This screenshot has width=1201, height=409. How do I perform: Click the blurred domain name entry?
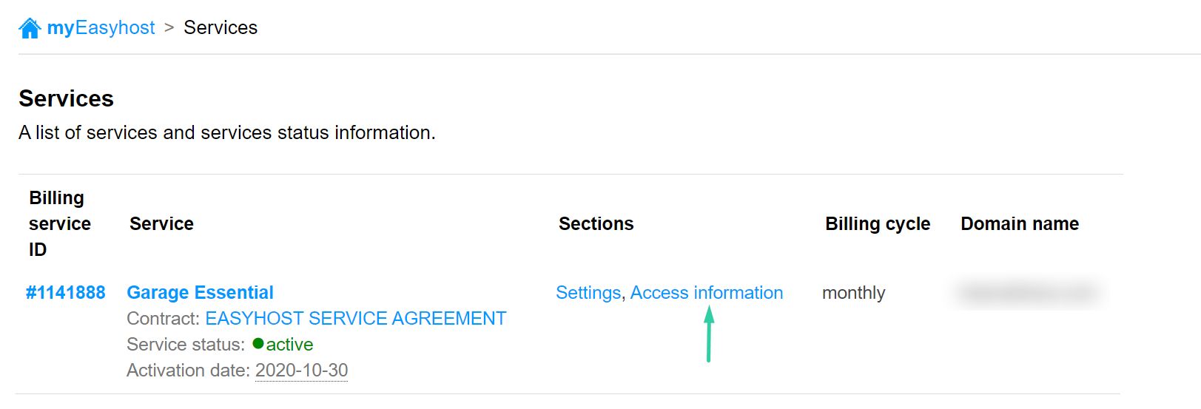[1027, 293]
